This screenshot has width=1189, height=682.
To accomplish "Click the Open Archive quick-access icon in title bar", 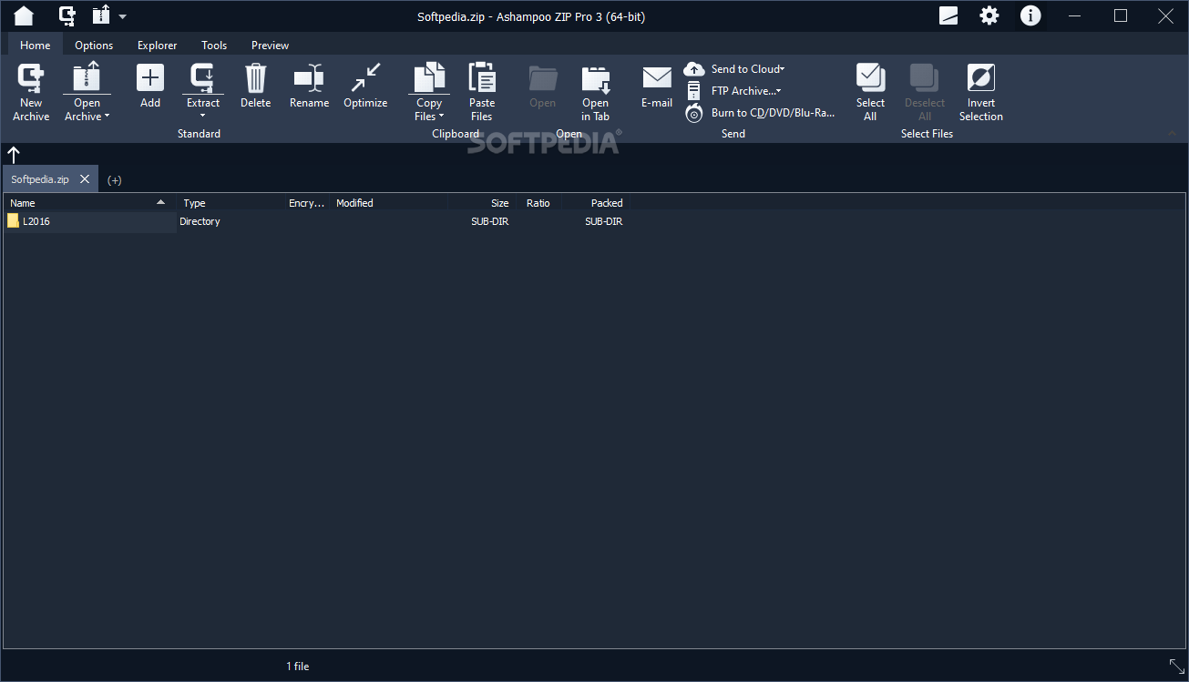I will click(x=100, y=15).
